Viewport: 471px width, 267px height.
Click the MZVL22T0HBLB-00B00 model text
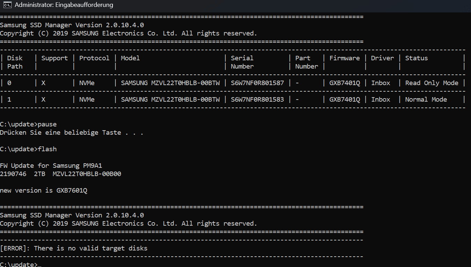pos(87,174)
